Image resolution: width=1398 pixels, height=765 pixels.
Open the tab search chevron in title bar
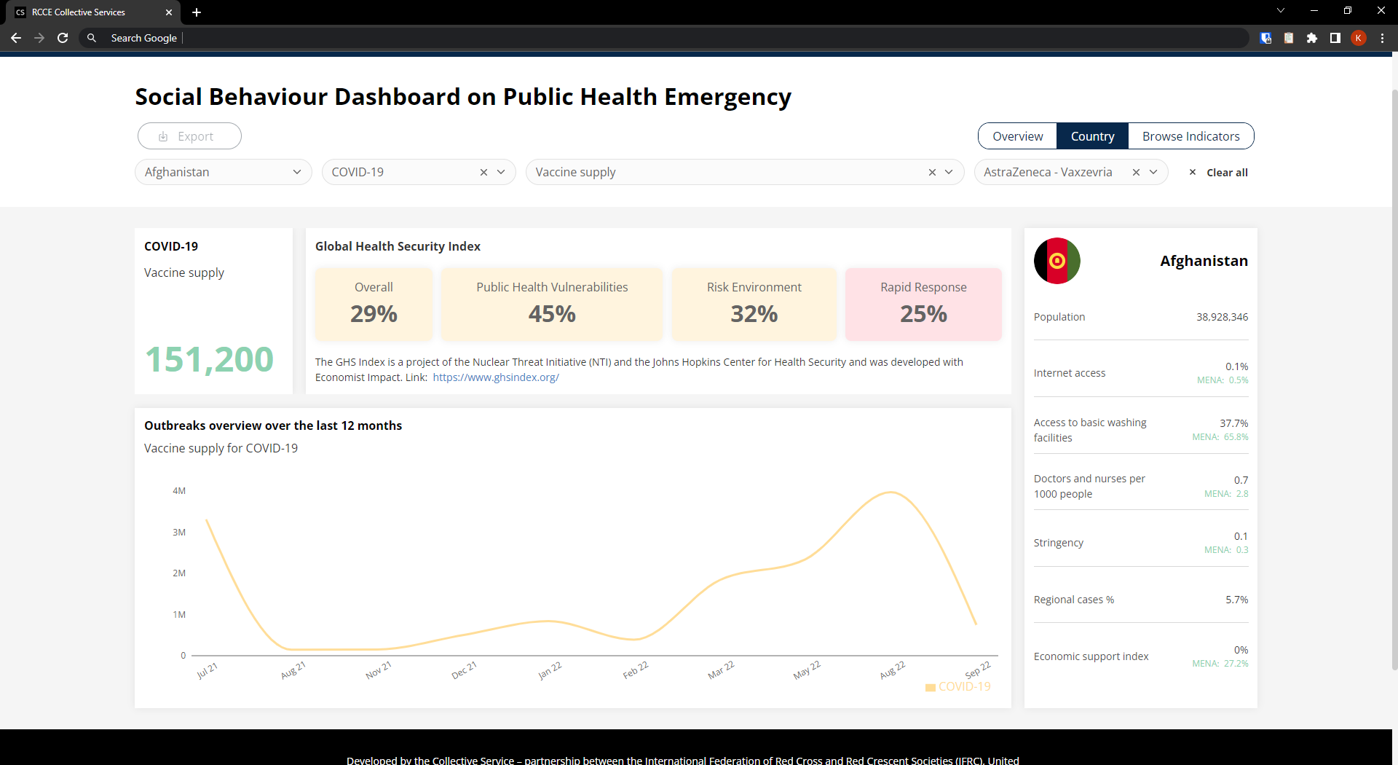click(x=1281, y=10)
